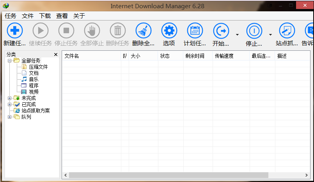
Task: Click the 继续任务 play icon
Action: click(41, 30)
